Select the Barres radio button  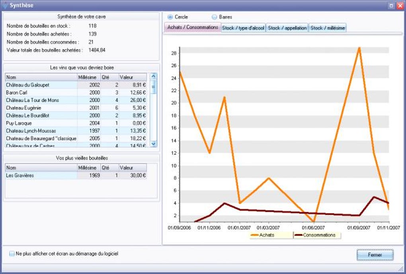click(215, 17)
